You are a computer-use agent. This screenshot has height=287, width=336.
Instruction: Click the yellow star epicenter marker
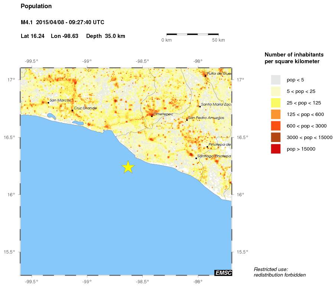128,167
